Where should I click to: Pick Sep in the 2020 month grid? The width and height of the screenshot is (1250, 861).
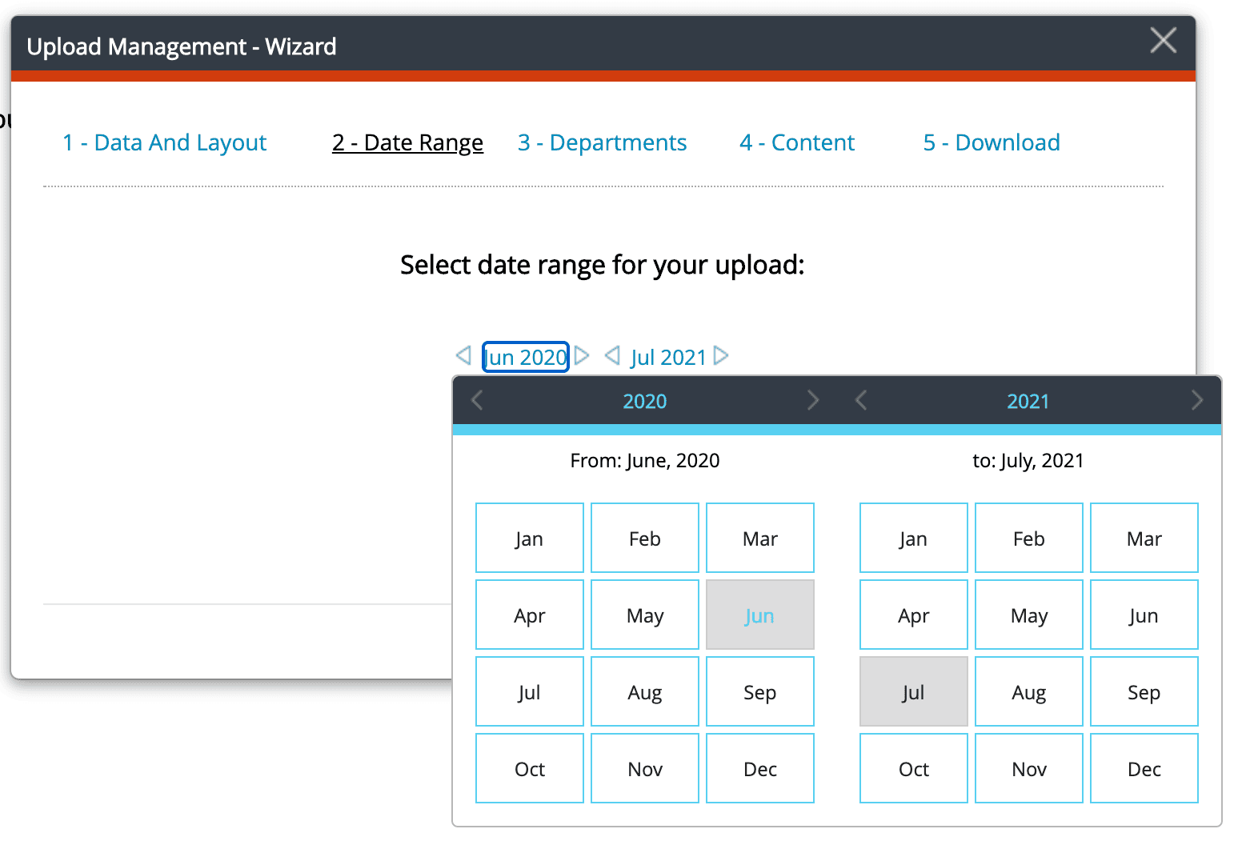click(x=759, y=691)
